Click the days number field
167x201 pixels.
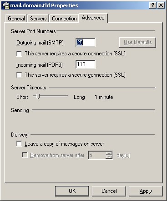pyautogui.click(x=96, y=155)
